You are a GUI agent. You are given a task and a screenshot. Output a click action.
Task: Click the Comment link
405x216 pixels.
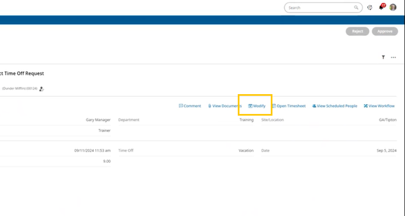pyautogui.click(x=190, y=106)
